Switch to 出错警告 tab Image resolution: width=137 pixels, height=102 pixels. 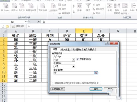77,50
